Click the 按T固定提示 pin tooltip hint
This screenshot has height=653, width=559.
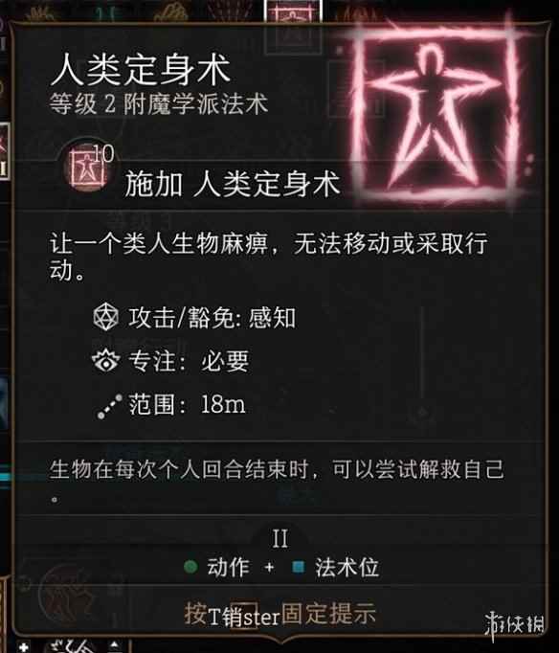[280, 614]
